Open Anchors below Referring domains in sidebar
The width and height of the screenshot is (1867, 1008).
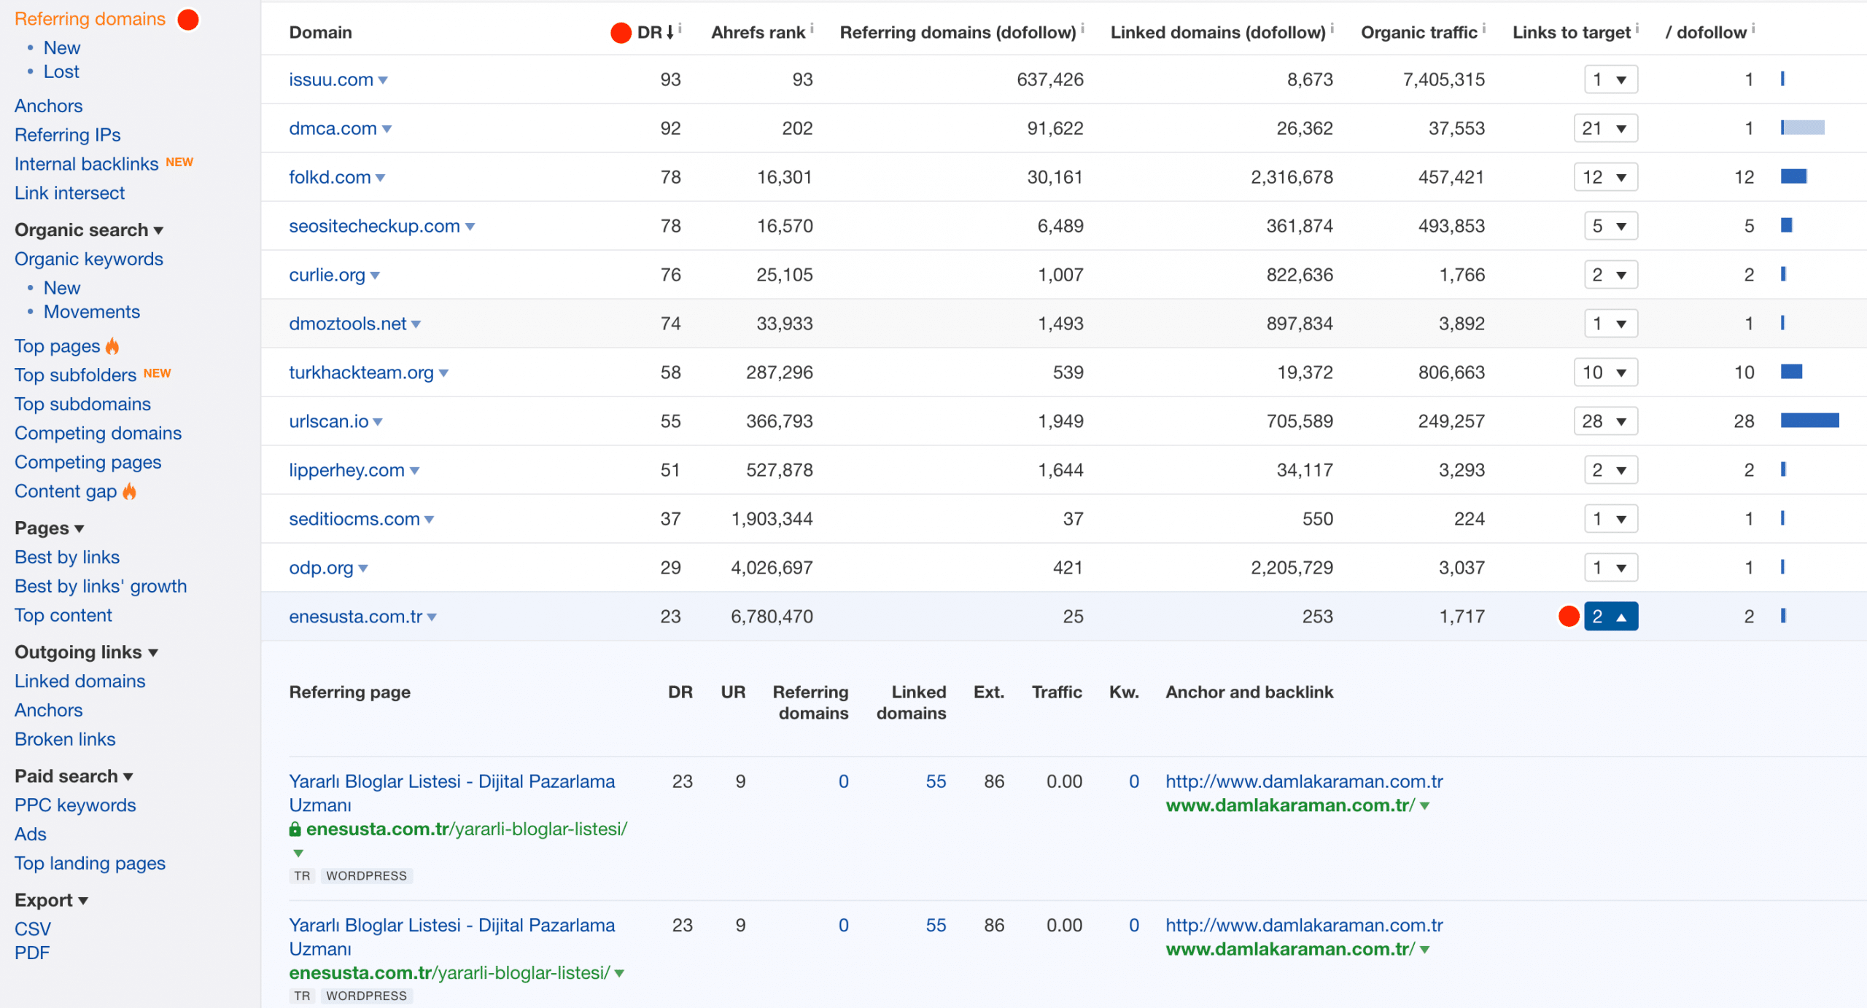[48, 106]
